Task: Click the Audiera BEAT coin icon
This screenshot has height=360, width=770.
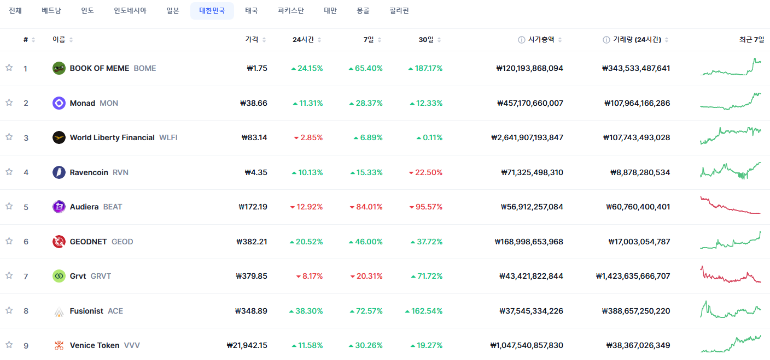Action: [59, 207]
